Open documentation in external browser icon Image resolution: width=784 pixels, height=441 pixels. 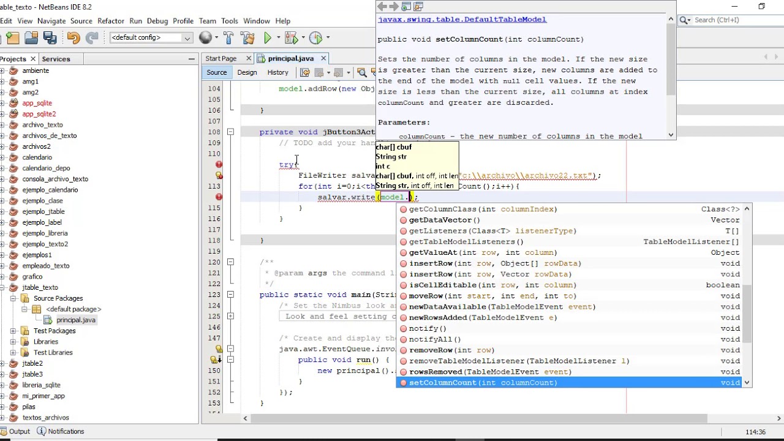point(406,7)
